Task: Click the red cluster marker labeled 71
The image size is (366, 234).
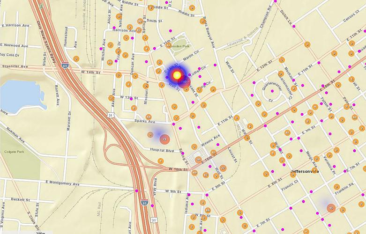Action: coord(164,139)
